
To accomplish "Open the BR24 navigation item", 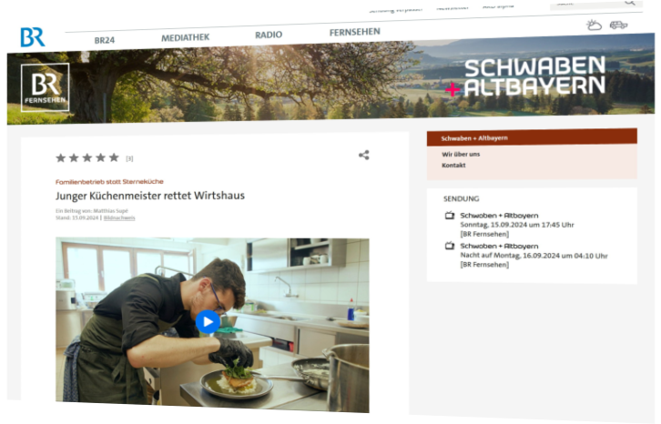I will 104,40.
